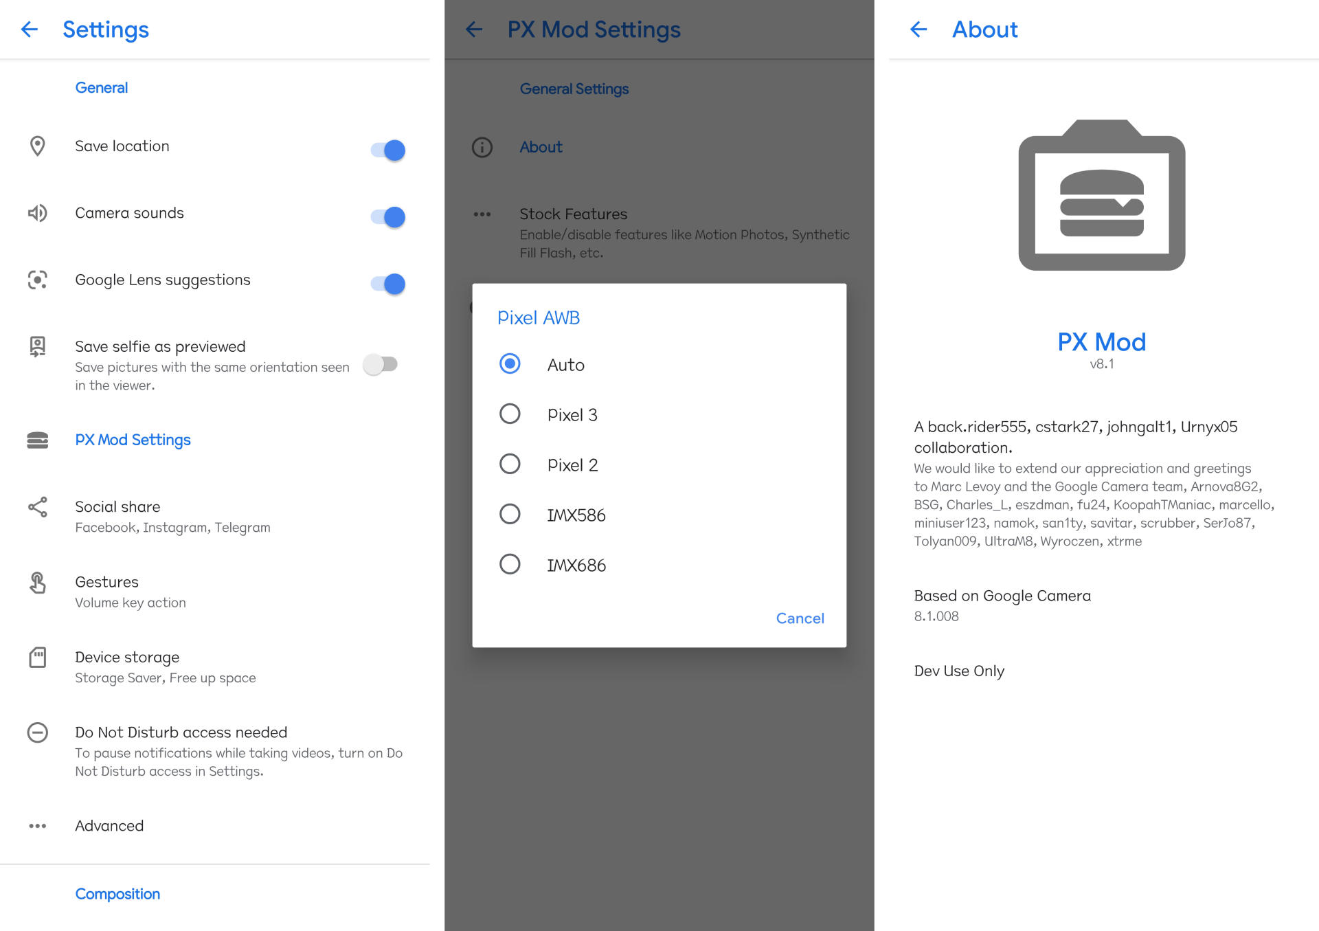The image size is (1319, 931).
Task: Select IMX586 in Pixel AWB
Action: tap(510, 515)
